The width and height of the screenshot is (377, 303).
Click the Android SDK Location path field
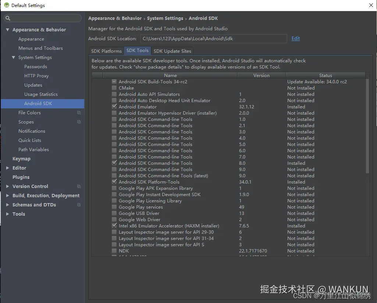(214, 39)
